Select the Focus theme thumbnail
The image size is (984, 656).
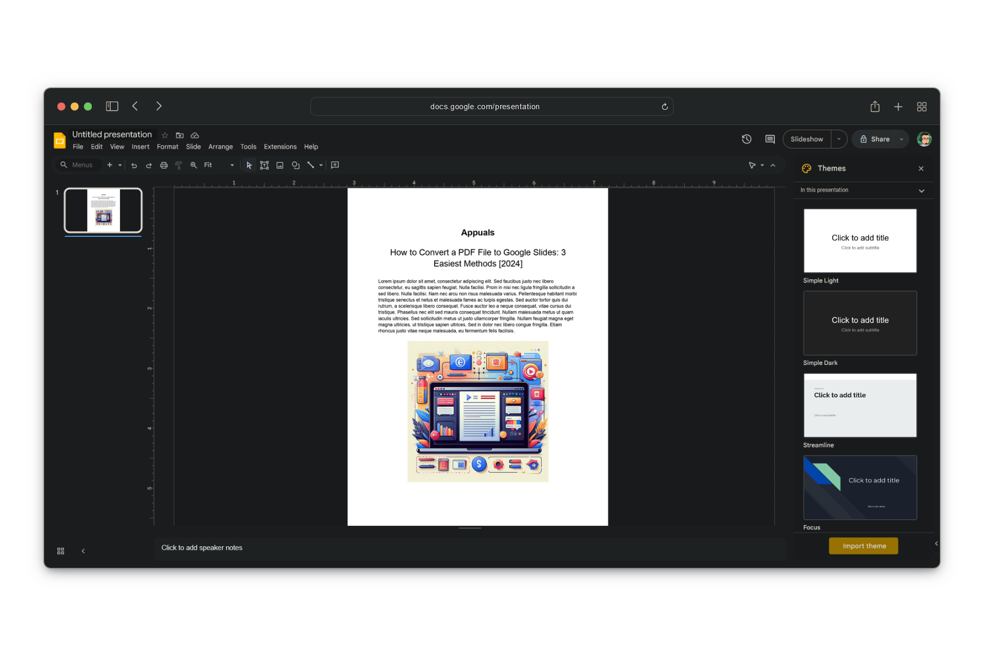click(x=860, y=487)
